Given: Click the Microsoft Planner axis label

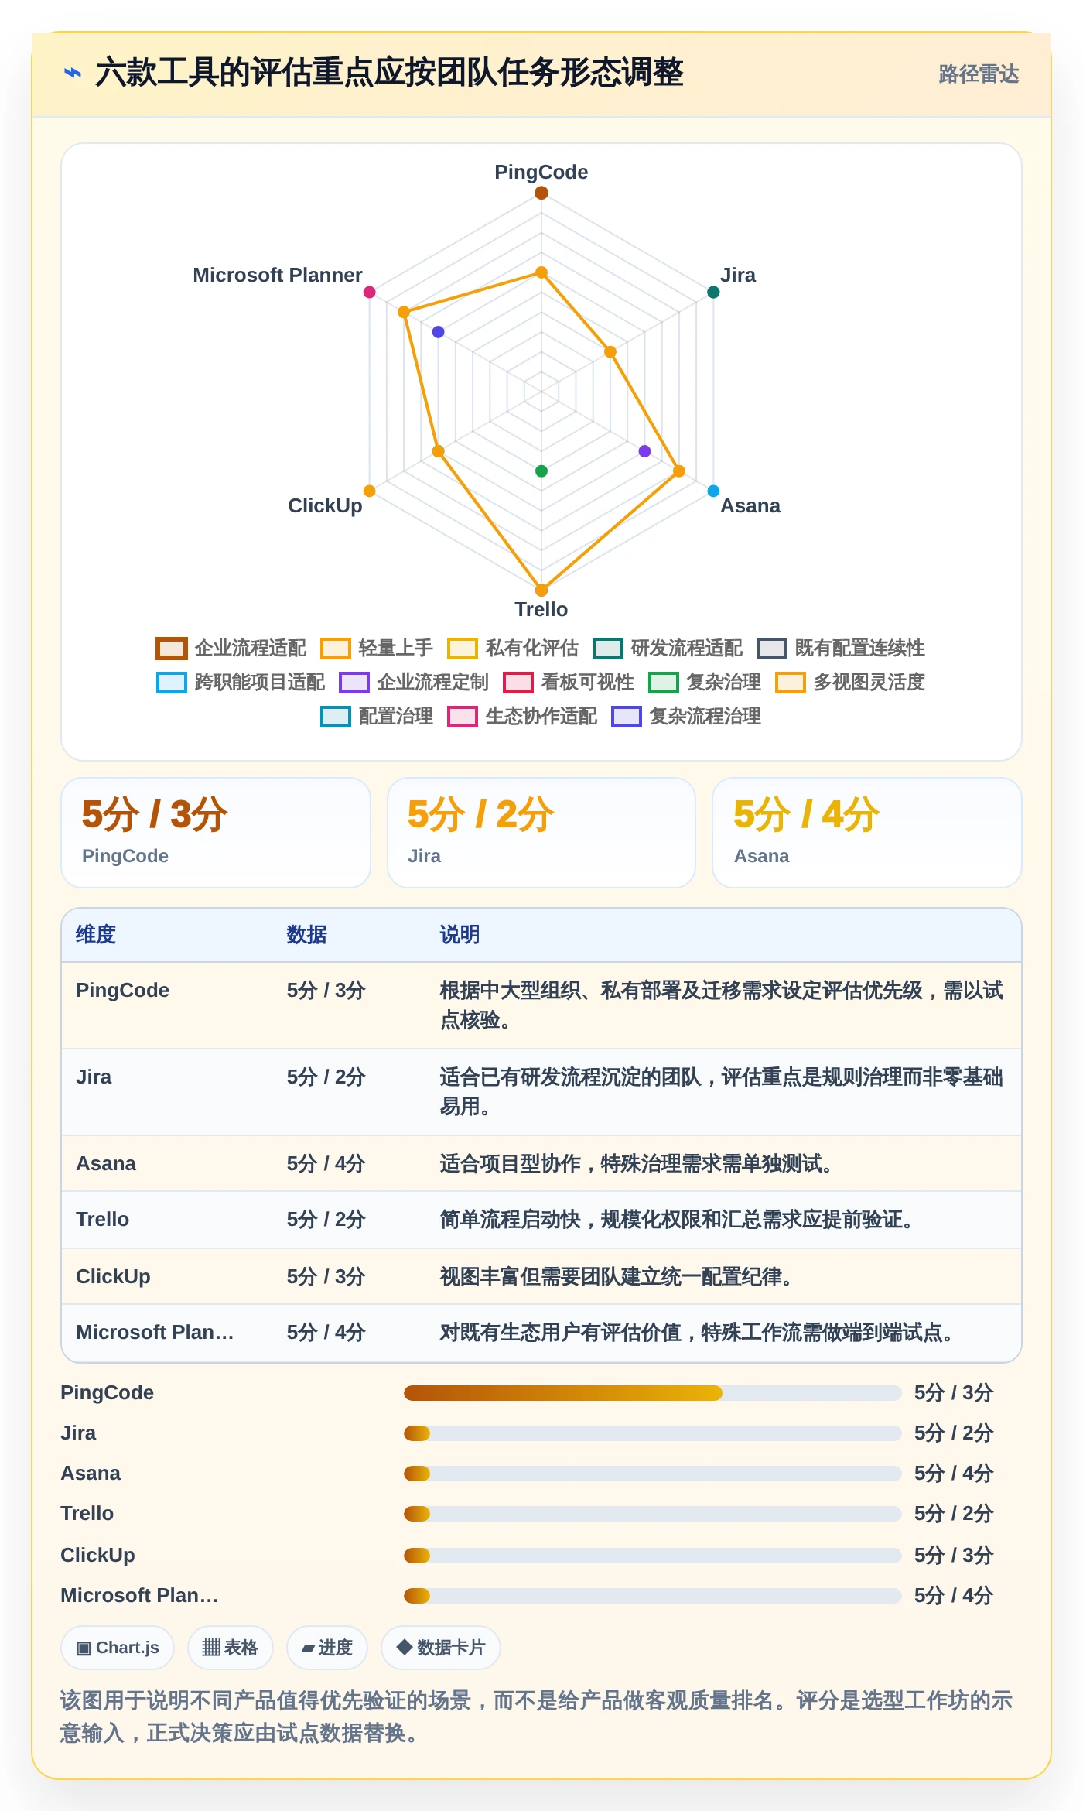Looking at the screenshot, I should [x=278, y=275].
